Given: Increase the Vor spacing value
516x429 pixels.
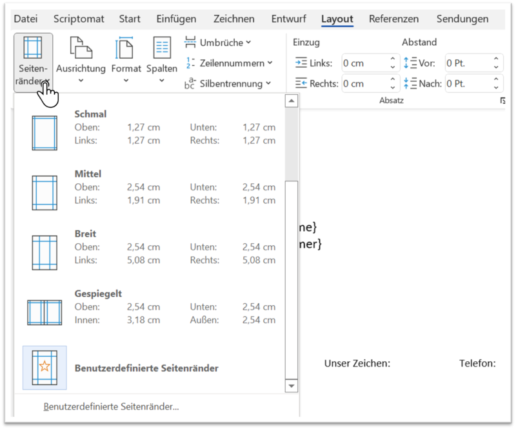Looking at the screenshot, I should 496,59.
